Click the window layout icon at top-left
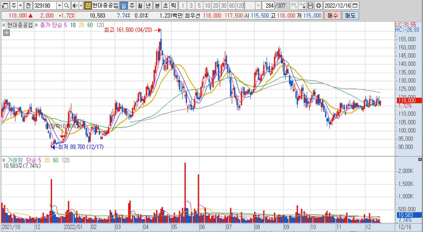Viewport: 423px width, 232px height. [x=5, y=6]
